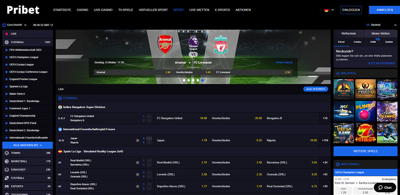Click the Mini Fussball soccer ball icon

point(338,164)
